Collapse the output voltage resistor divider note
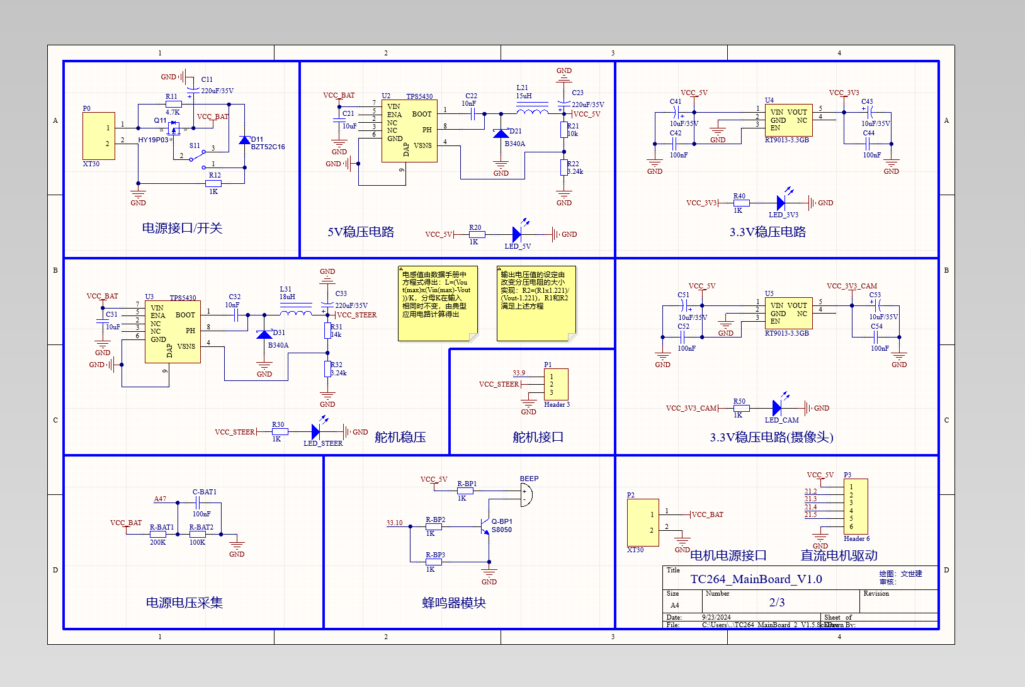Image resolution: width=1025 pixels, height=687 pixels. click(501, 268)
